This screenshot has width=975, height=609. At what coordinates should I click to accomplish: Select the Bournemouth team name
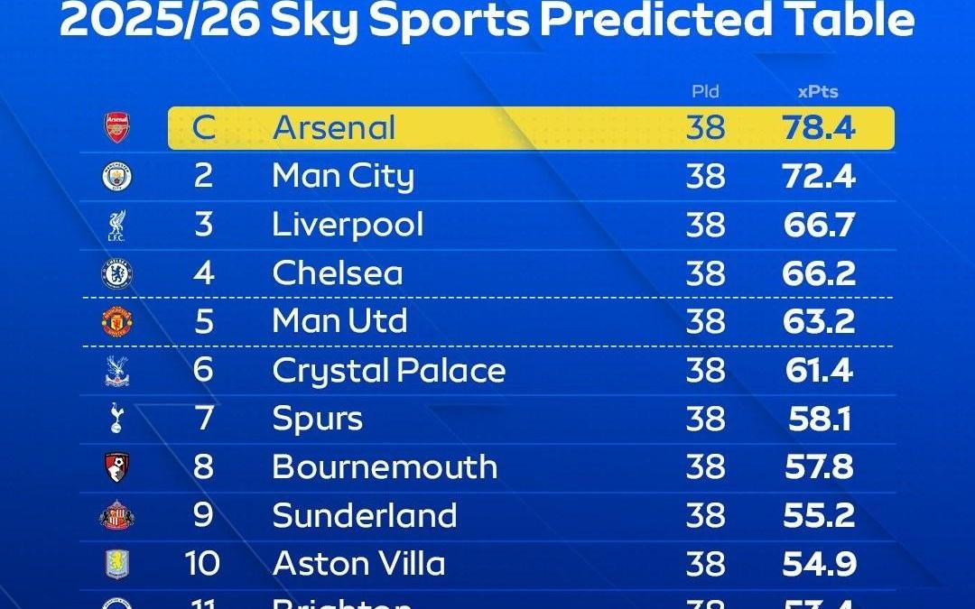click(x=385, y=467)
